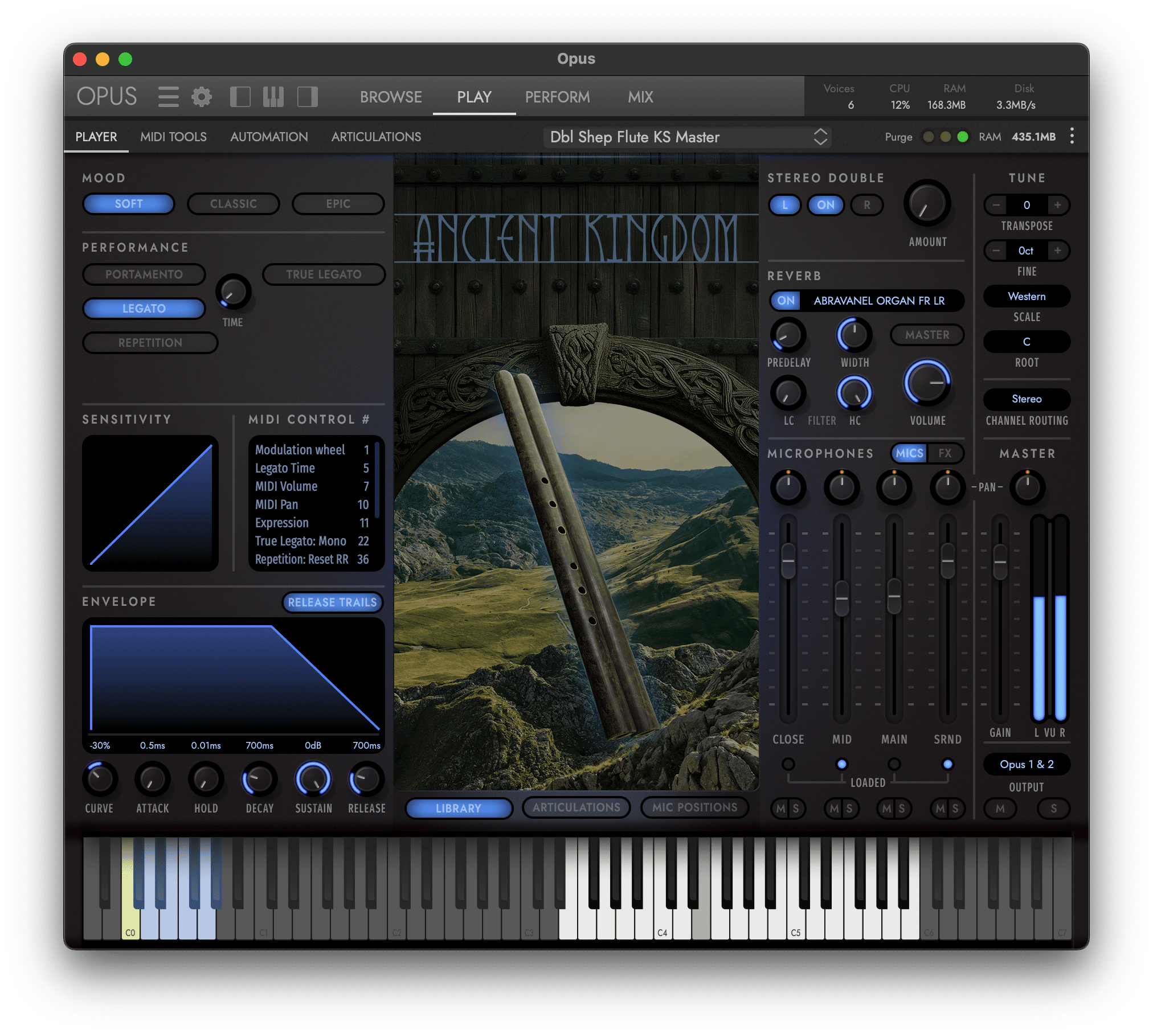Click the envelope Release knob
Viewport: 1153px width, 1034px height.
(x=366, y=779)
